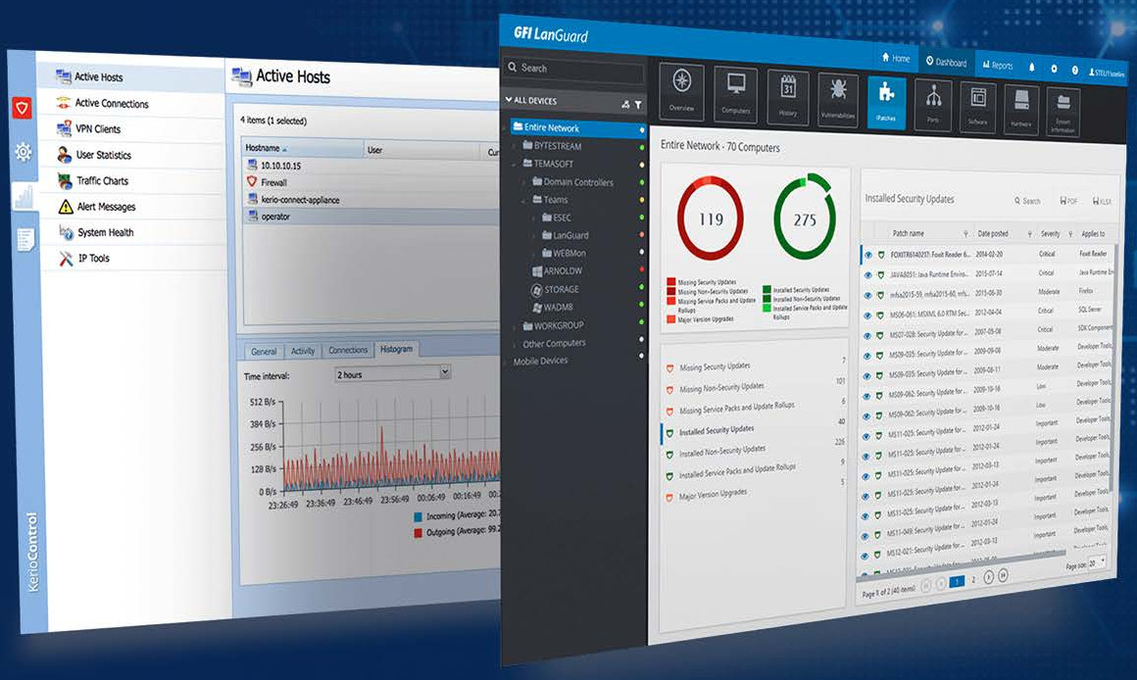Open LanGuard settings gear in header
1137x680 pixels.
(1054, 69)
